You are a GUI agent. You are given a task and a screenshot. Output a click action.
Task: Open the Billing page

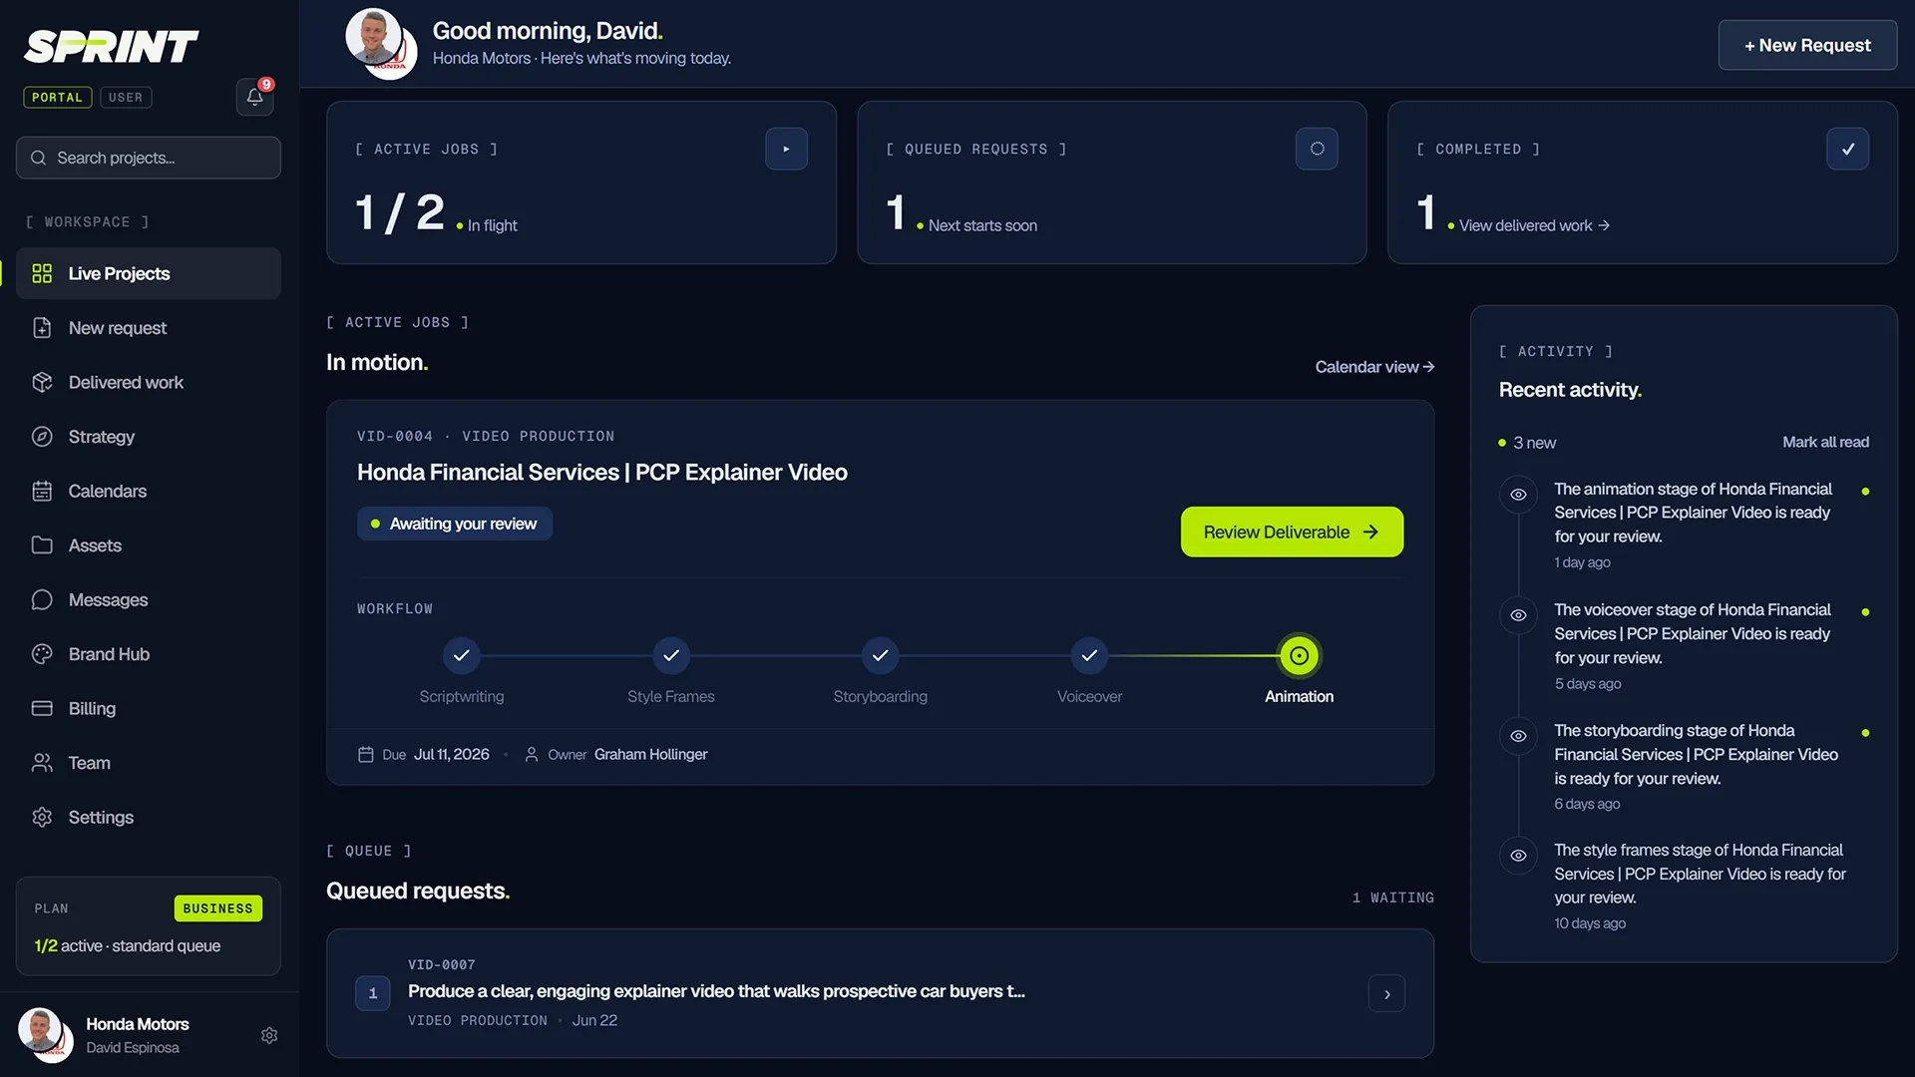(149, 708)
